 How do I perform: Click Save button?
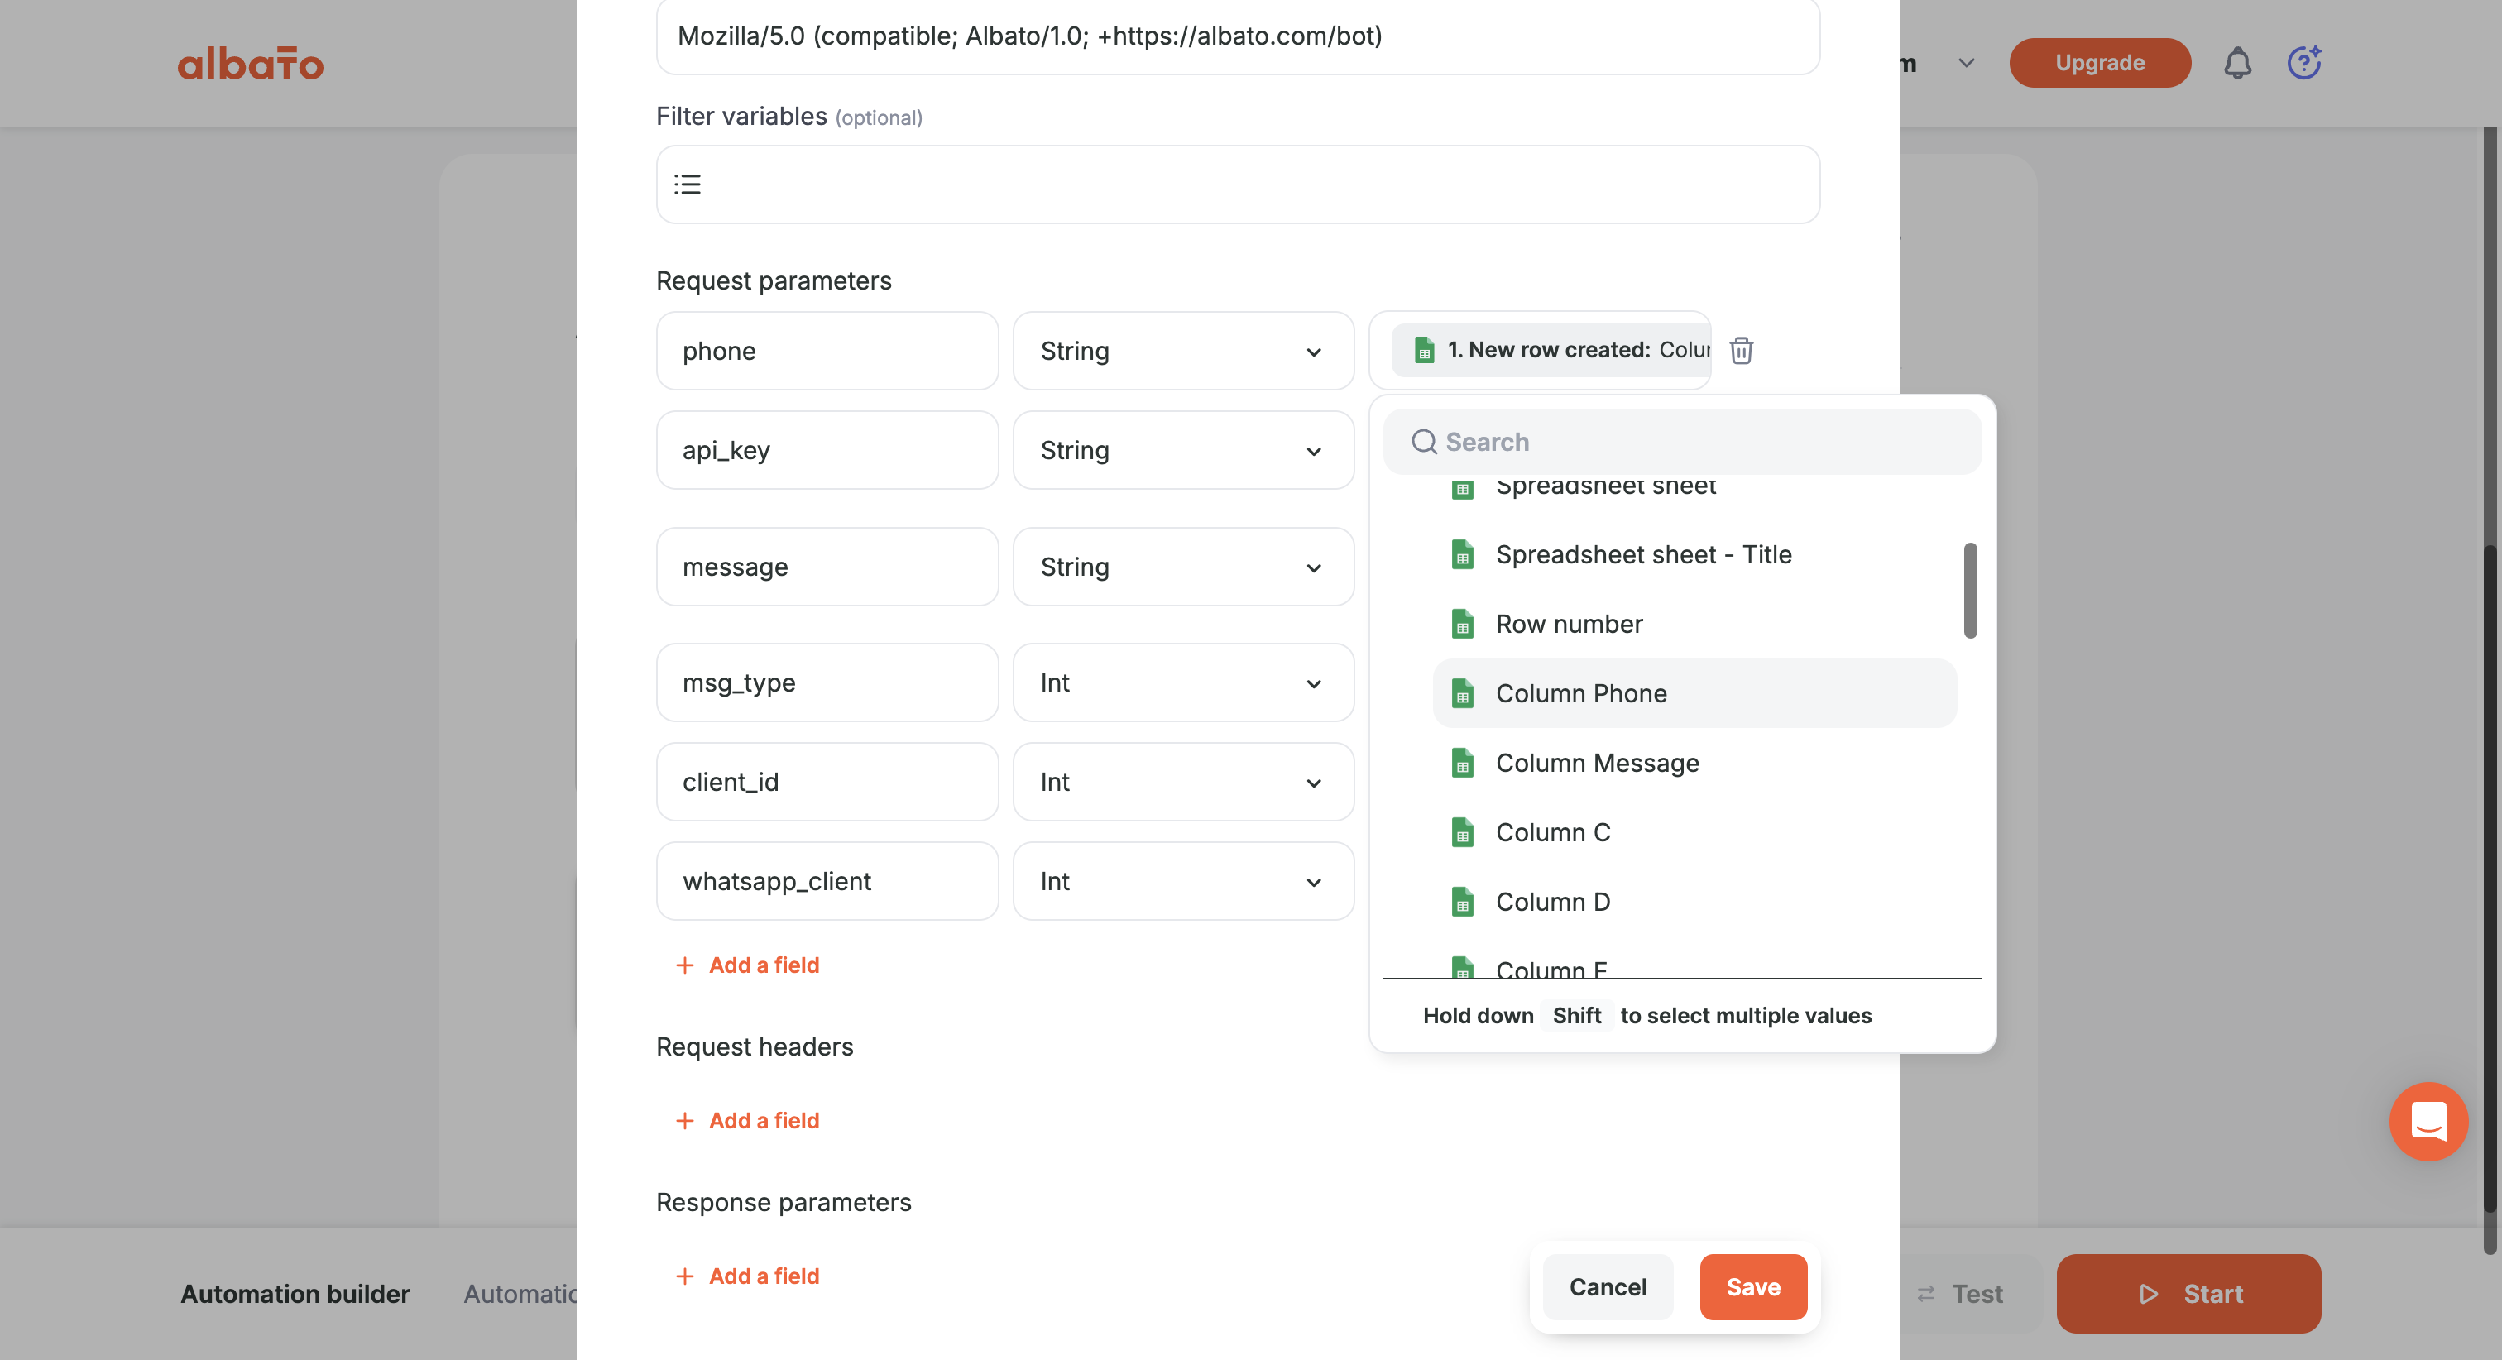pos(1753,1287)
